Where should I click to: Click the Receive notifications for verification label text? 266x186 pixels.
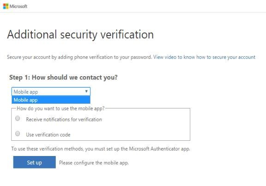(x=64, y=120)
